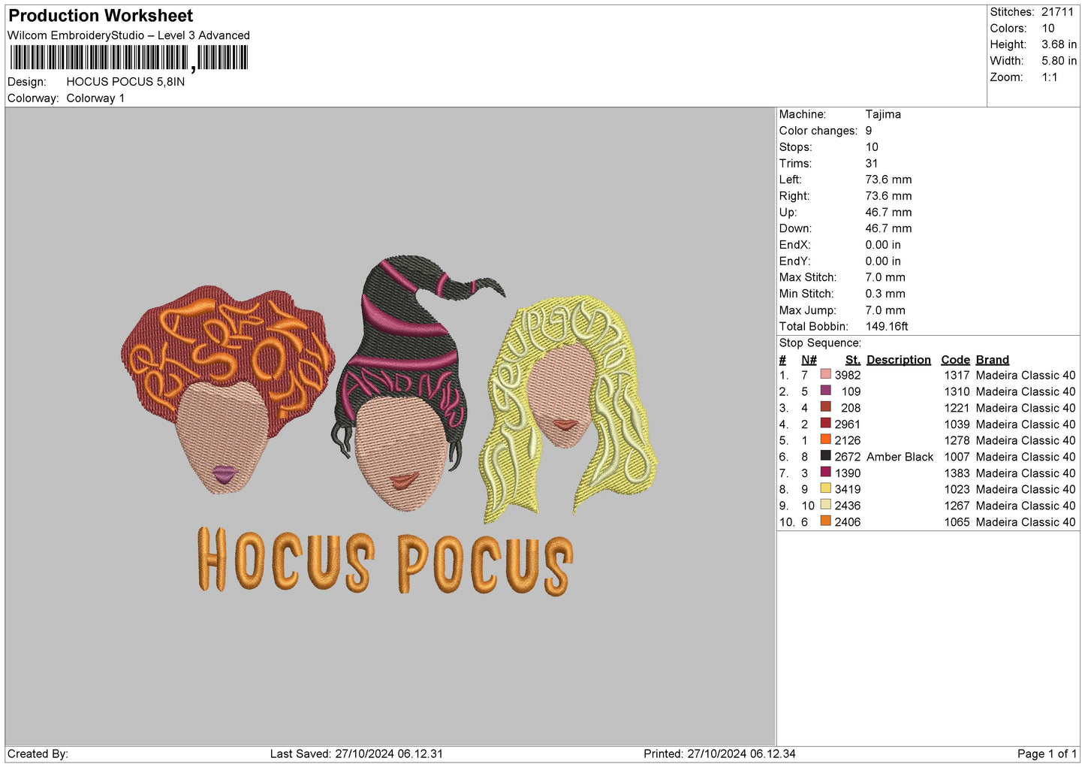The image size is (1085, 767).
Task: Click the Height value '3.68 in'
Action: click(x=1059, y=44)
